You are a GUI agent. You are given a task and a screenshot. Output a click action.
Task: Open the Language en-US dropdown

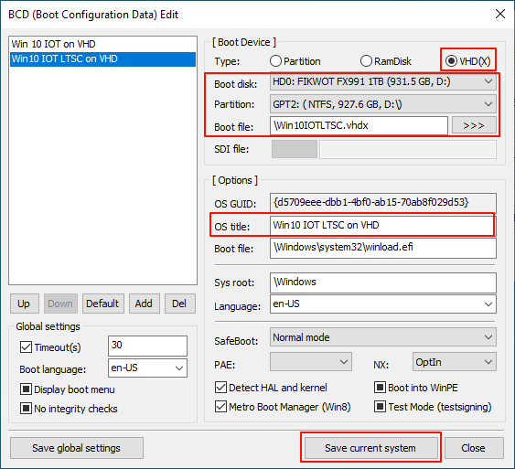click(383, 304)
